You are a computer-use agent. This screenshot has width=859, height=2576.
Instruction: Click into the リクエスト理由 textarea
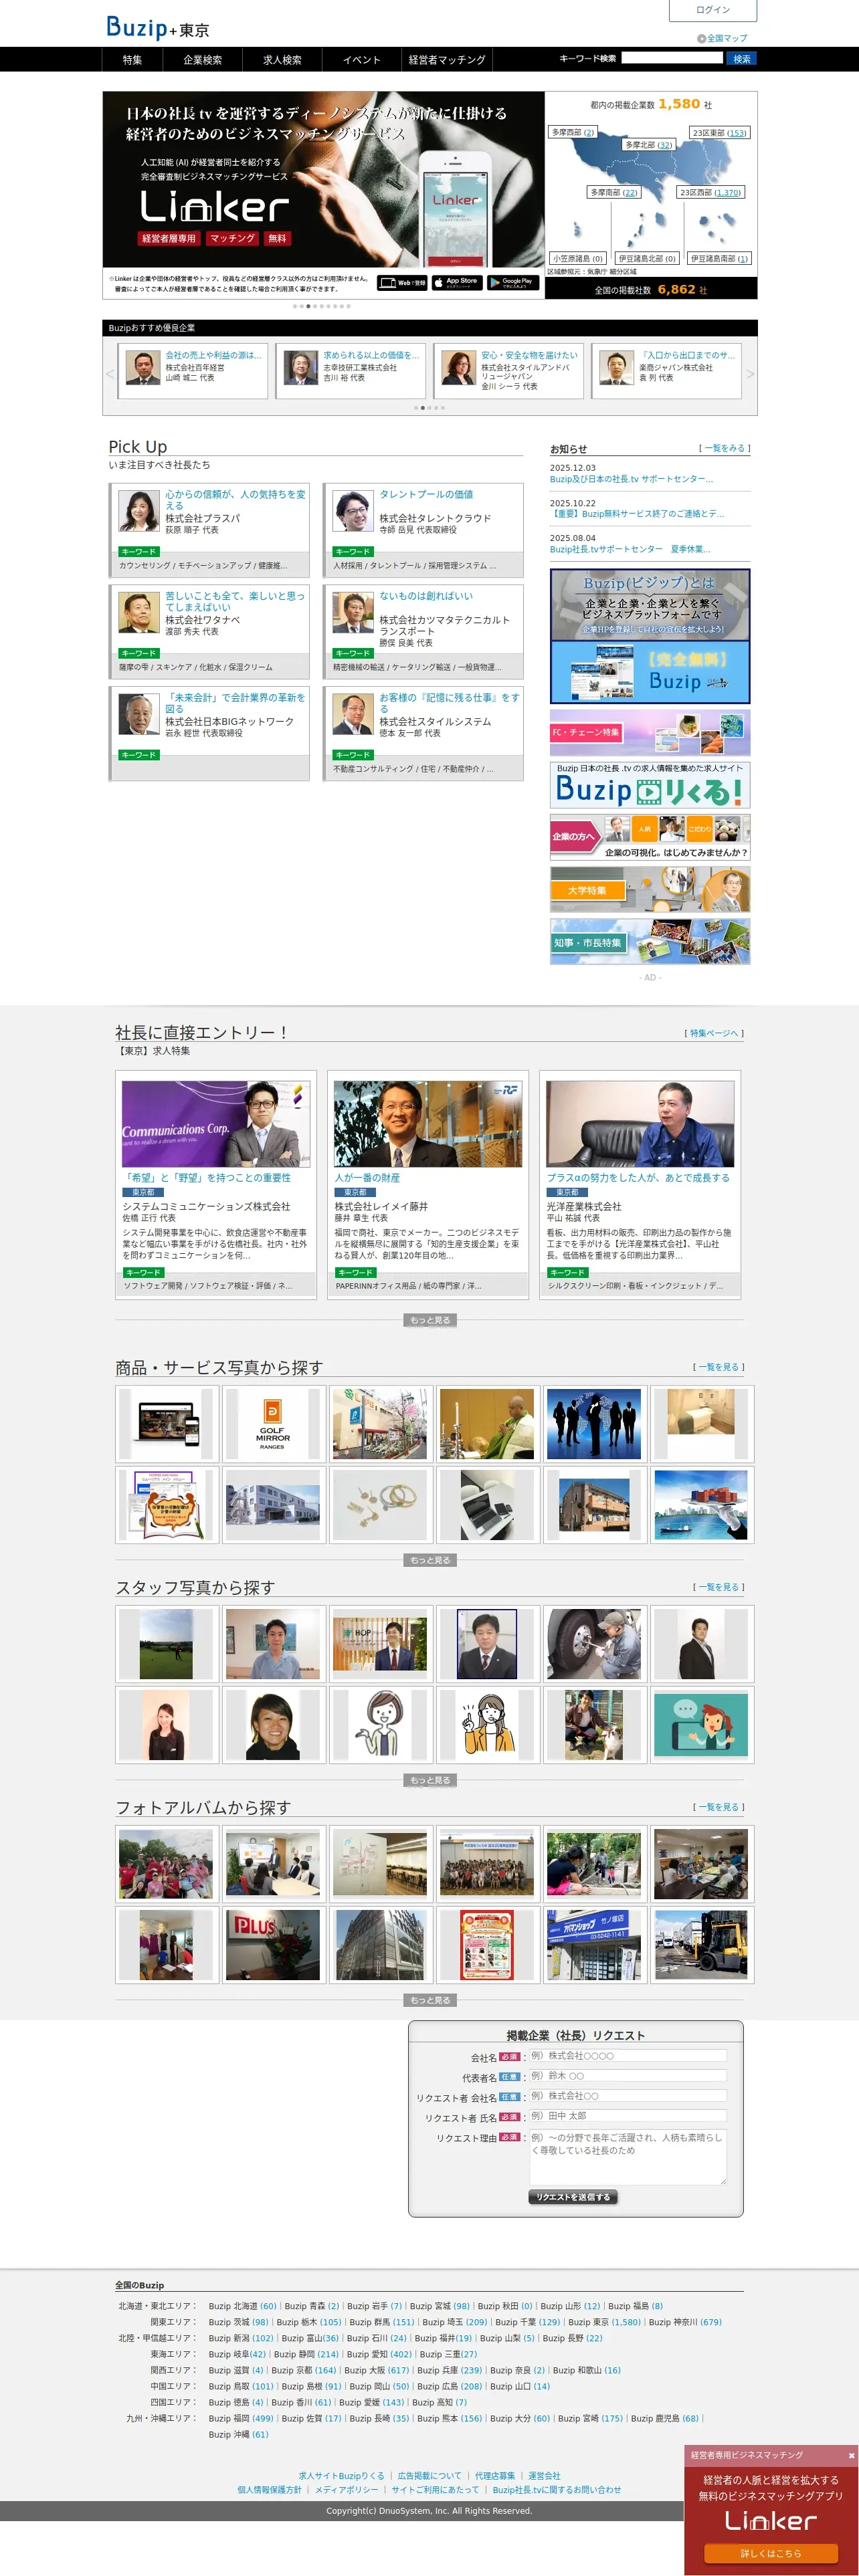627,2157
